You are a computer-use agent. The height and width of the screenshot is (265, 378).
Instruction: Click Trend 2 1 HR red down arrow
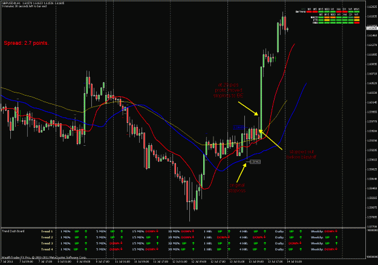coord(229,237)
